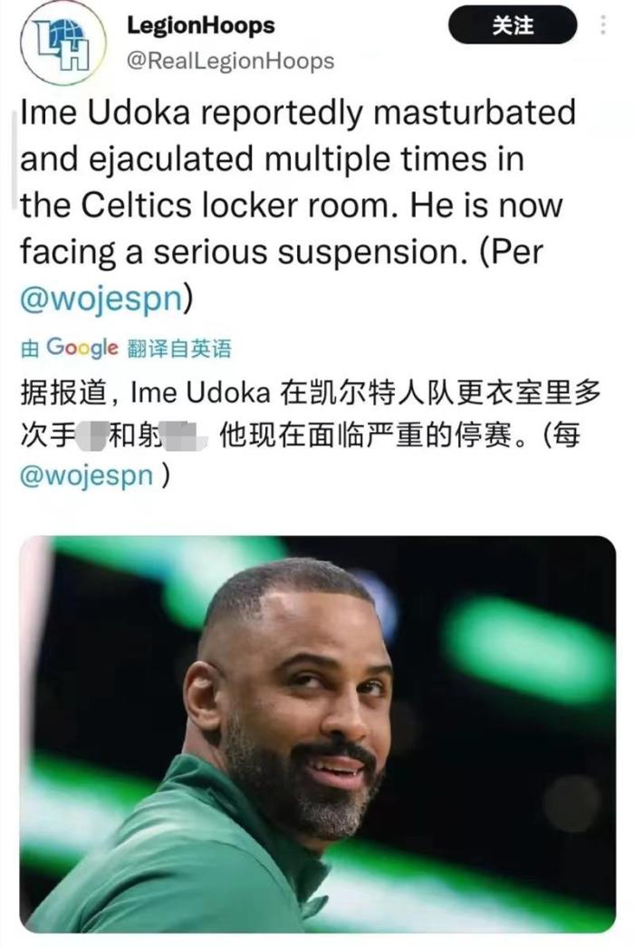
Task: Click the grey vertical bar beside the tweet text
Action: pyautogui.click(x=14, y=159)
